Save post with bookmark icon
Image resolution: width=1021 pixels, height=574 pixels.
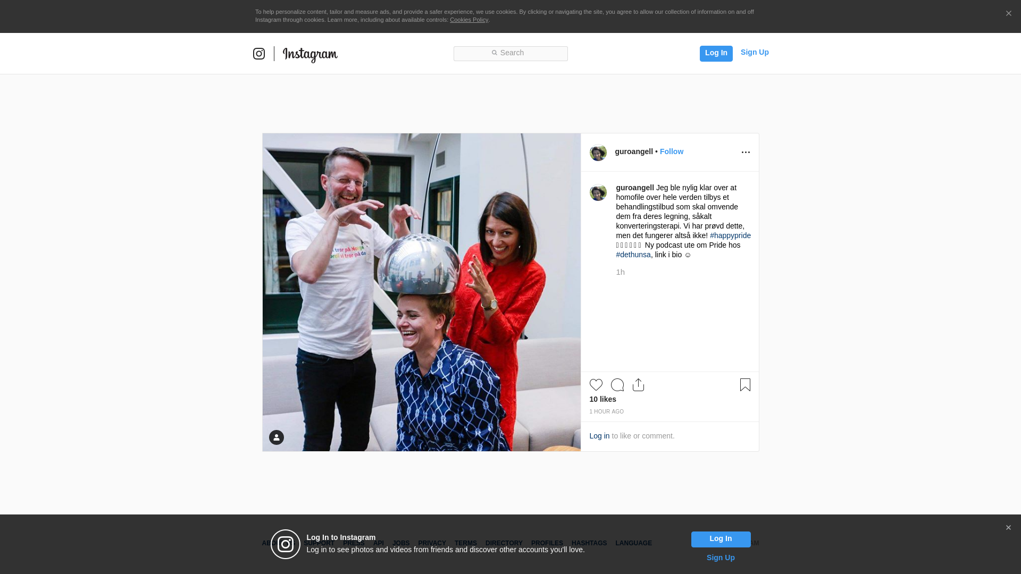tap(745, 385)
